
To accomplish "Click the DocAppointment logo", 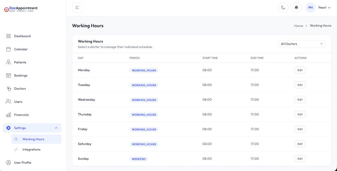I will (21, 9).
